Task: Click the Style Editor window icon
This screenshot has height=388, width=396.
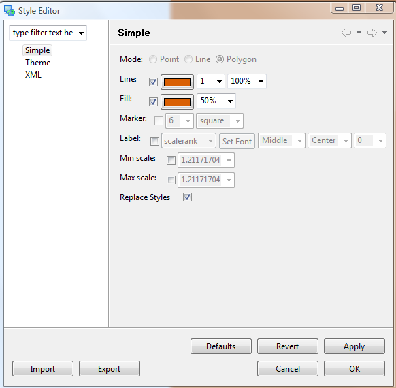Action: click(x=10, y=11)
